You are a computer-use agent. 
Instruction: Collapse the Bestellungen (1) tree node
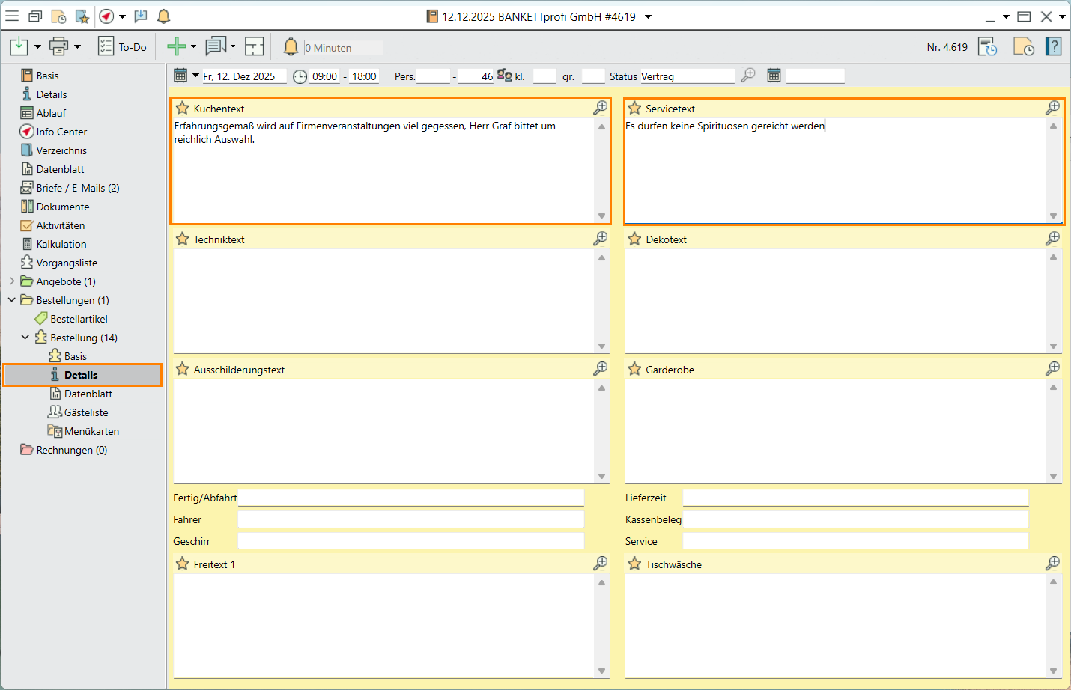[x=12, y=300]
